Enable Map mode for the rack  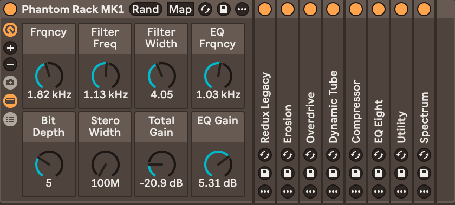coord(180,9)
